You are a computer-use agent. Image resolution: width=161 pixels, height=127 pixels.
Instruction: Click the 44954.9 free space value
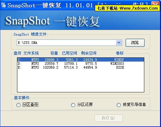click(90, 67)
